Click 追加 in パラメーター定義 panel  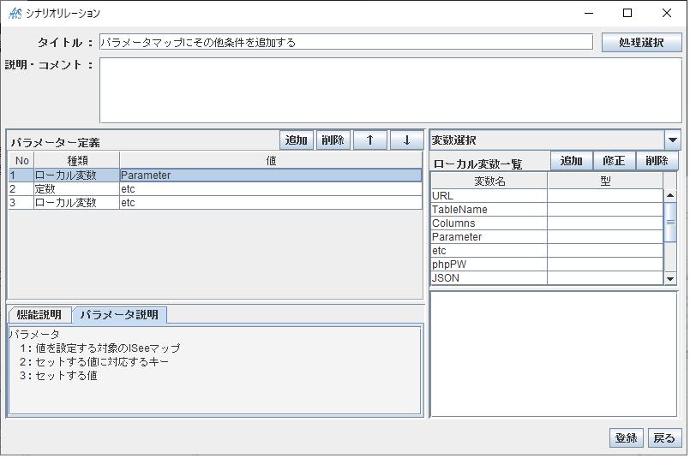pos(297,140)
